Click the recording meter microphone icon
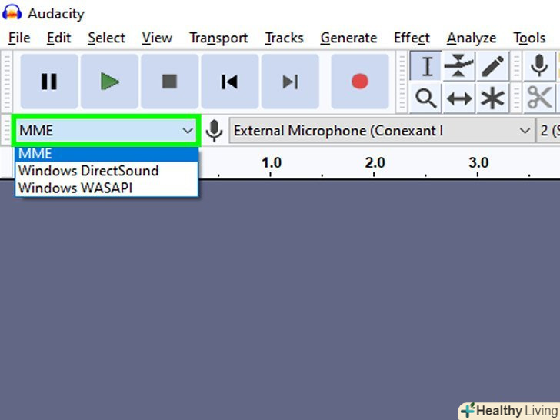Screen dimensions: 560x420 [539, 66]
